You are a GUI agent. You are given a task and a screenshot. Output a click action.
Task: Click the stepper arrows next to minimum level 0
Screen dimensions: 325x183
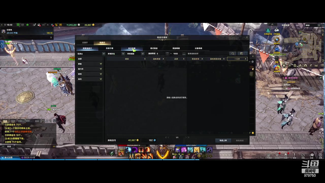click(167, 54)
